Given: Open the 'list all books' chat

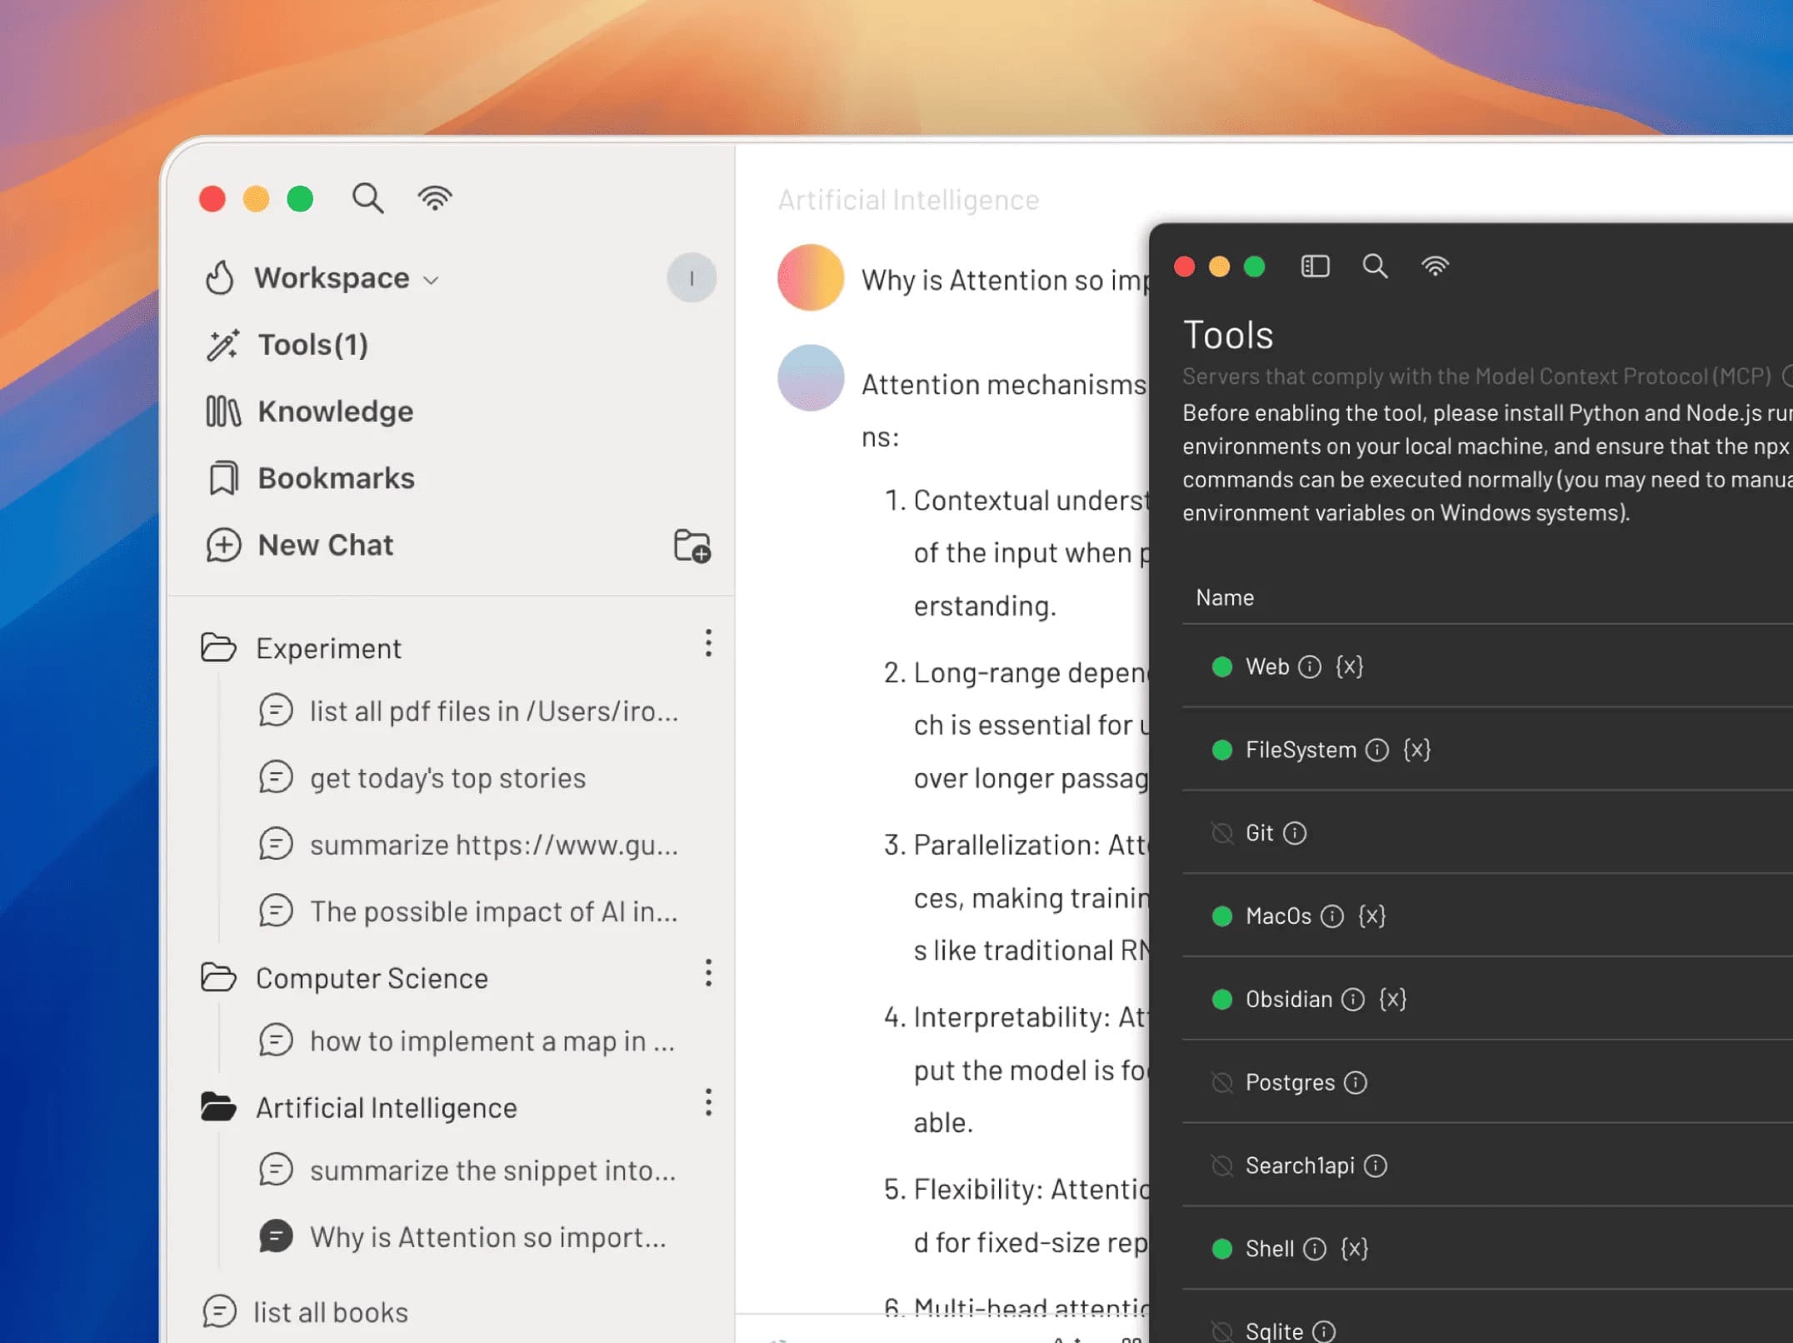Looking at the screenshot, I should click(x=331, y=1312).
